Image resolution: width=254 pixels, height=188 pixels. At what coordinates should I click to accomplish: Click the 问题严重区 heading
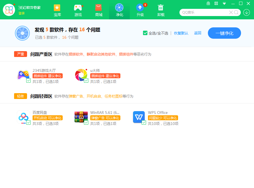[41, 54]
